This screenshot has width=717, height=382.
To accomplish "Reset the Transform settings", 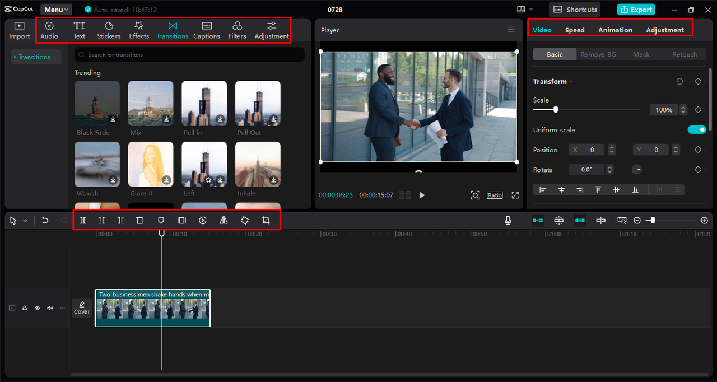I will pyautogui.click(x=679, y=81).
